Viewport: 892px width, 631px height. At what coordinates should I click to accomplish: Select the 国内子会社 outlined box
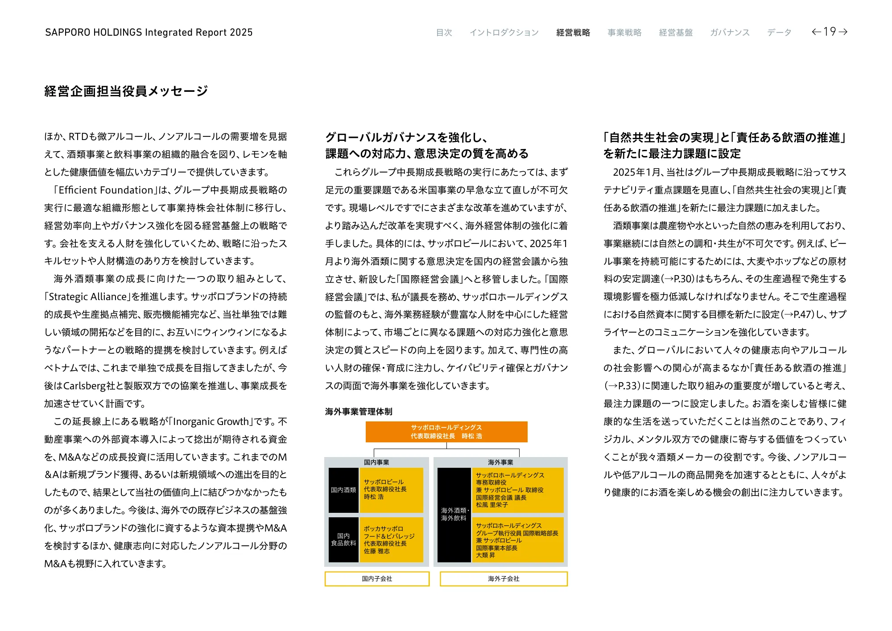(x=377, y=579)
